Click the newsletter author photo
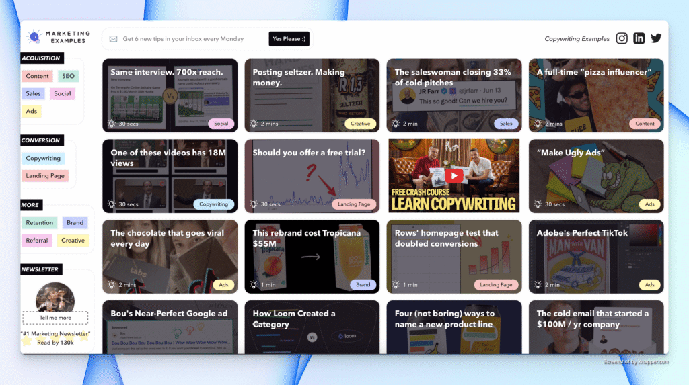 pos(55,297)
